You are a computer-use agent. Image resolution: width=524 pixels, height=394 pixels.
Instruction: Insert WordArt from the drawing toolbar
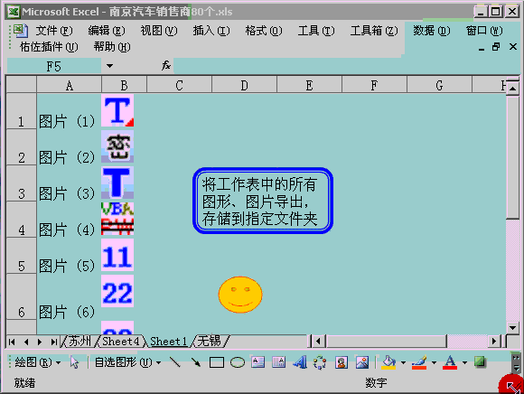point(300,361)
